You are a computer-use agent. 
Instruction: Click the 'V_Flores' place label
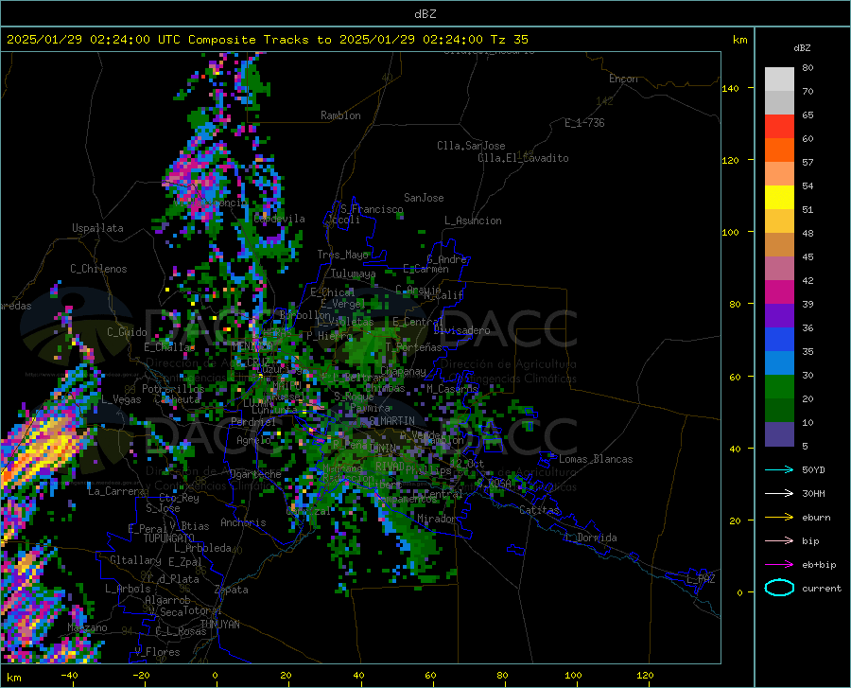point(157,652)
